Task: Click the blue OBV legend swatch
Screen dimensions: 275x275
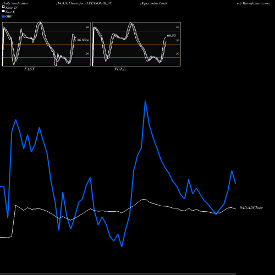Action: [x=3, y=16]
